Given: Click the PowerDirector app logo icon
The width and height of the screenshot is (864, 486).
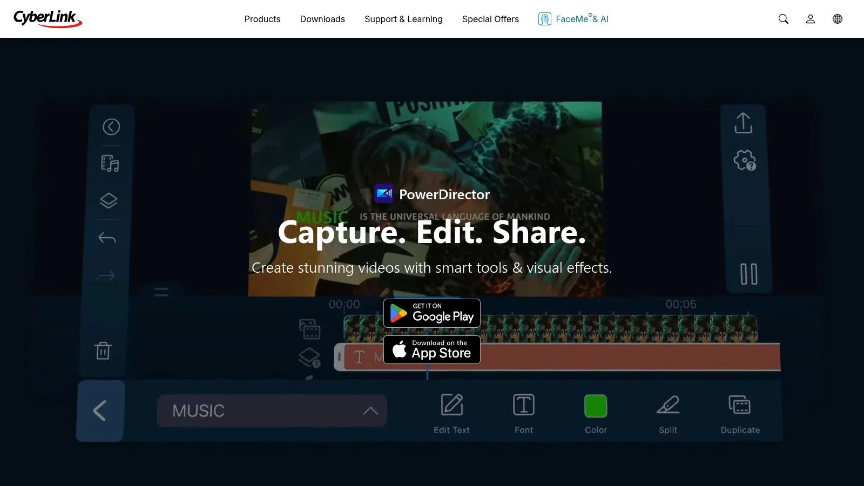Looking at the screenshot, I should tap(384, 194).
